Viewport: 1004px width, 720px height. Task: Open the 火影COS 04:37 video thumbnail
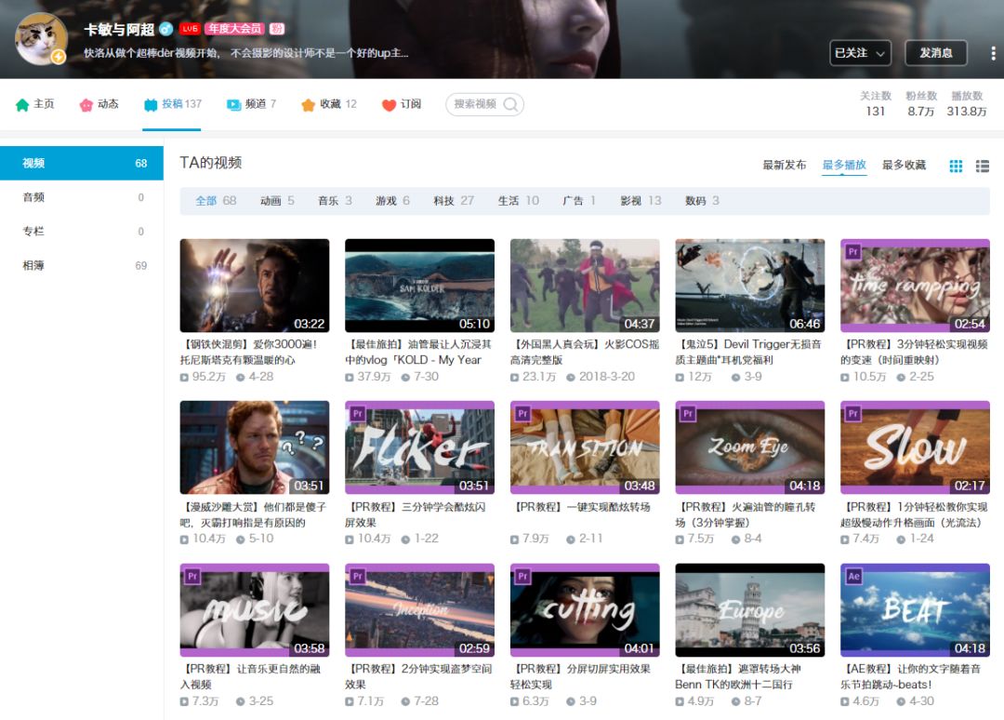pyautogui.click(x=586, y=286)
